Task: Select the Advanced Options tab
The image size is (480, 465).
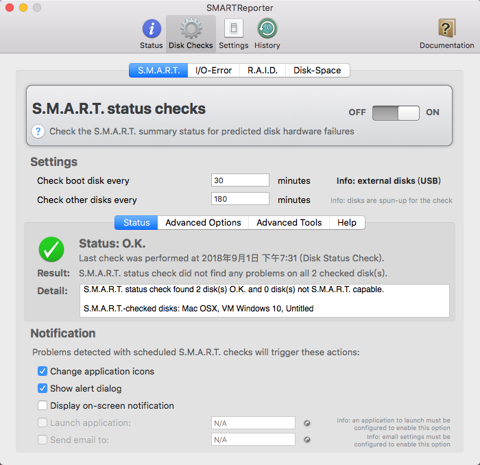Action: (203, 222)
